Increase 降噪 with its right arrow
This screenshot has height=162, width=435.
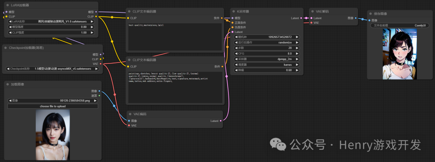297,70
